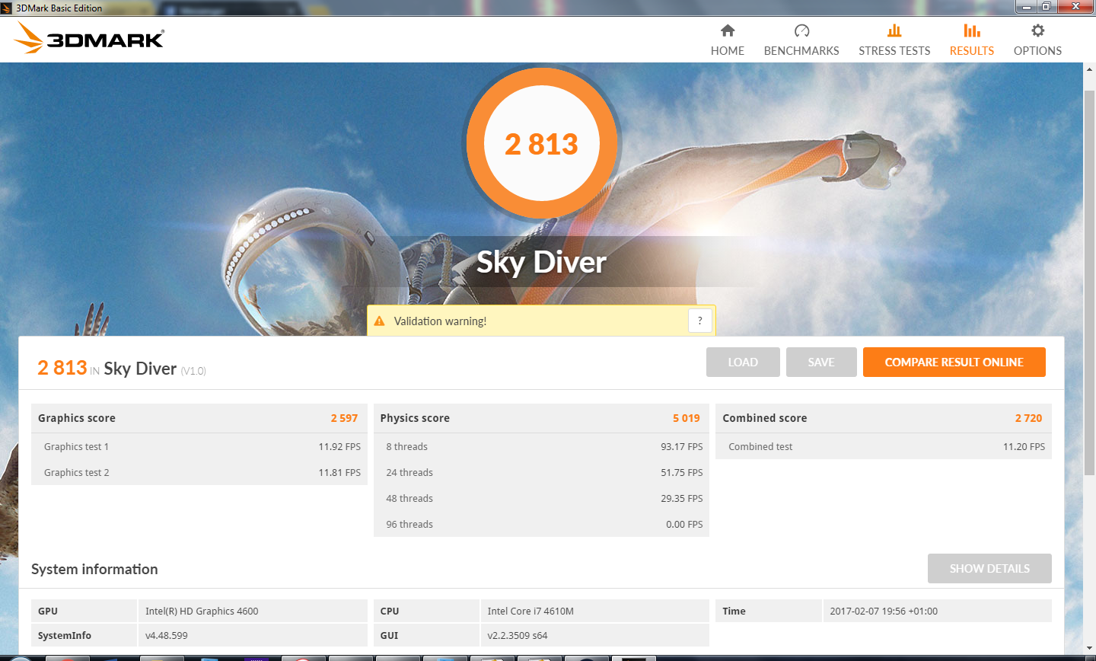
Task: Click the 0.00 FPS value
Action: point(684,525)
